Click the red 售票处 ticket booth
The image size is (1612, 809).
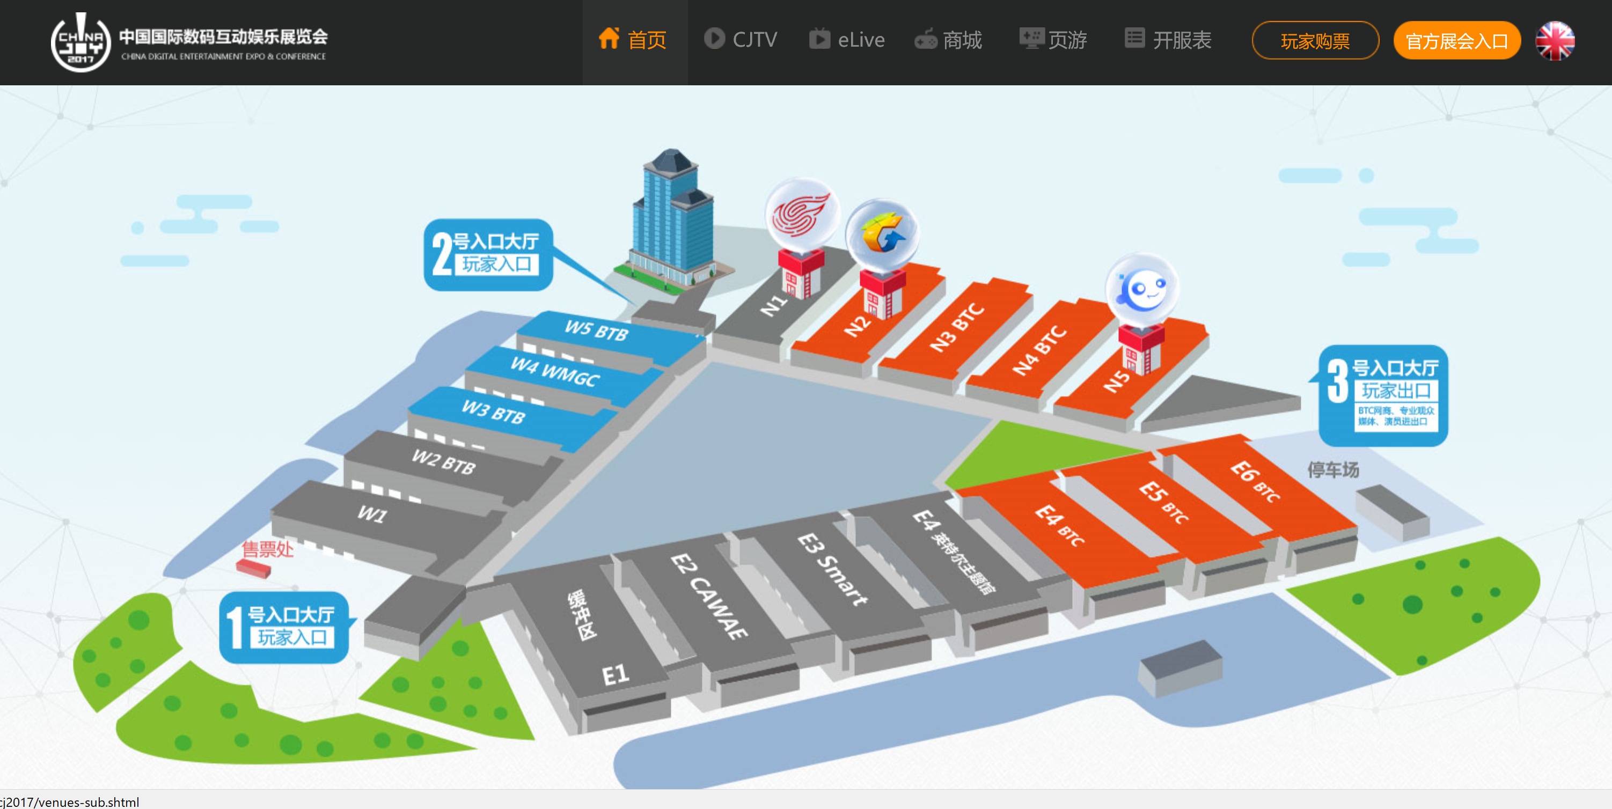(x=253, y=568)
